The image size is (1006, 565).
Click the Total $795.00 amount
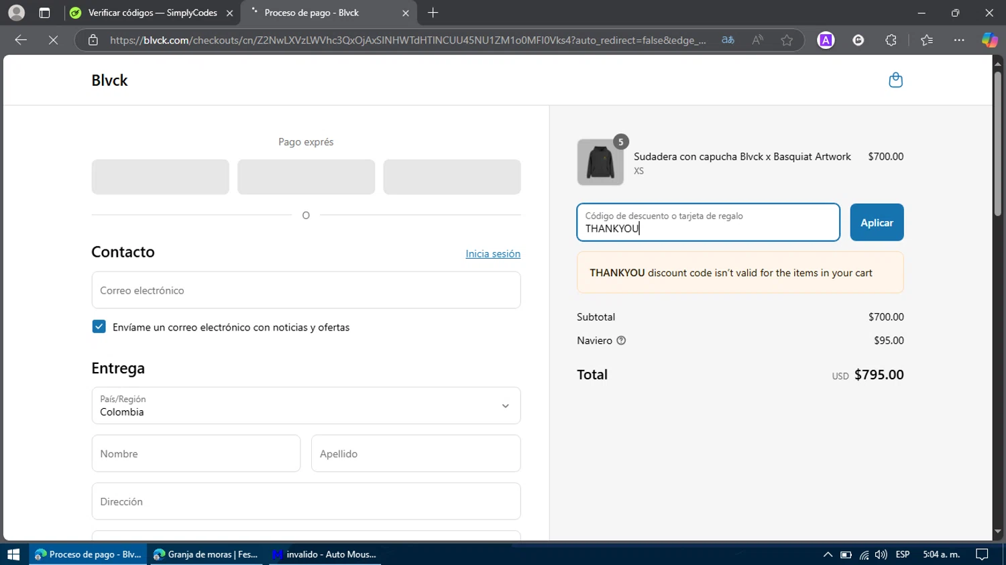tap(879, 375)
